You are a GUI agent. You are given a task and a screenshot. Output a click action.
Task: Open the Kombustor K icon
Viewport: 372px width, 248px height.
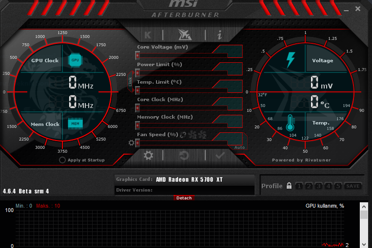pyautogui.click(x=148, y=35)
